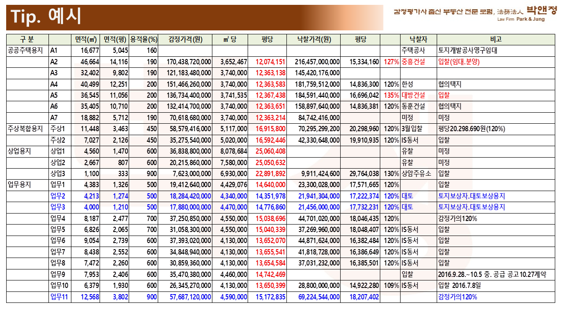This screenshot has height=317, width=564.
Task: Select the blue 업무11 row label
Action: click(59, 297)
